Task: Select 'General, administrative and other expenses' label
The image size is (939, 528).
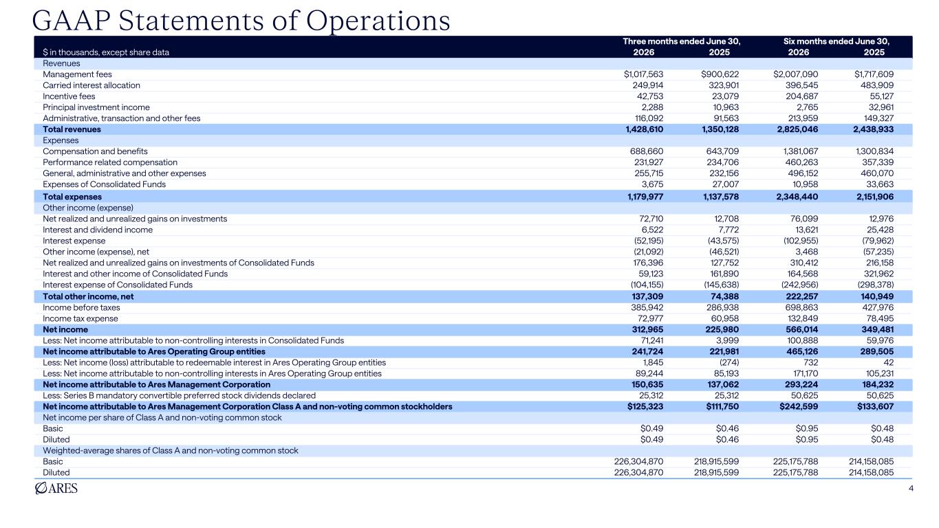Action: (x=124, y=173)
